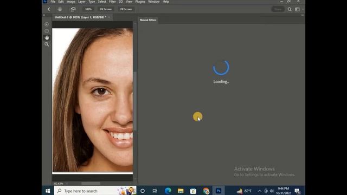The height and width of the screenshot is (195, 347).
Task: Collapse the right panel with double arrows
Action: pos(303,15)
